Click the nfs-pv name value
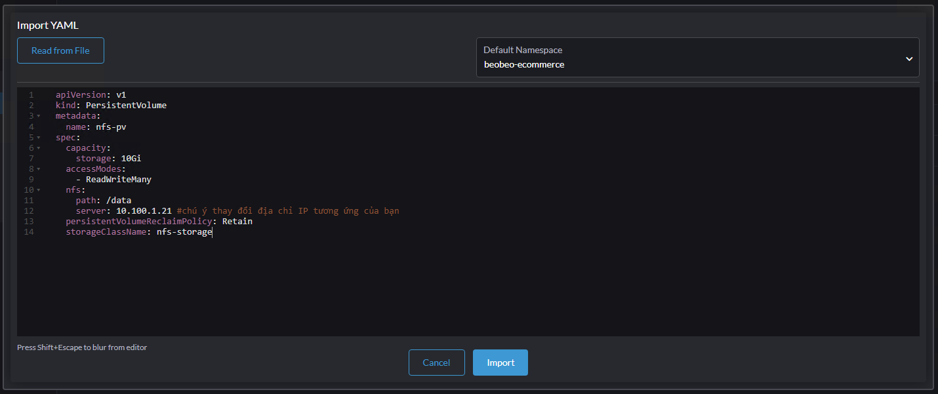The image size is (938, 394). (111, 127)
